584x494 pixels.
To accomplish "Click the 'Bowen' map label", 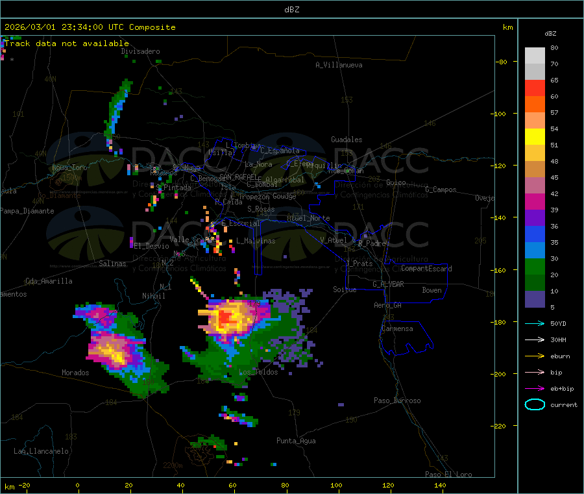I will (432, 290).
